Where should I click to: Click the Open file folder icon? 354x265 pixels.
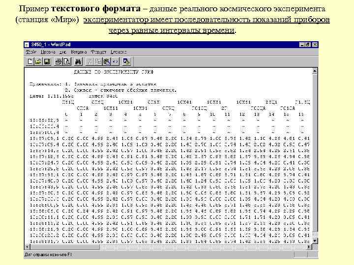(x=38, y=61)
